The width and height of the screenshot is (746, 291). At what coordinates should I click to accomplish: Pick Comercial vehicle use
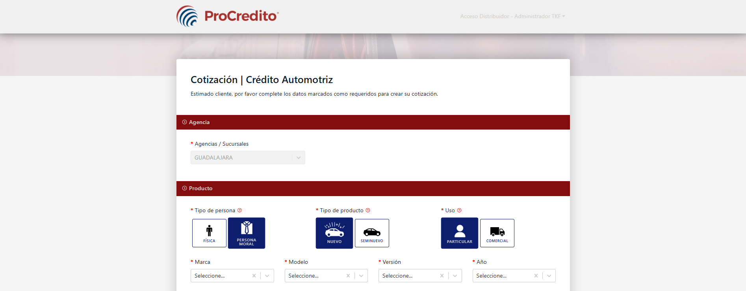pyautogui.click(x=497, y=233)
